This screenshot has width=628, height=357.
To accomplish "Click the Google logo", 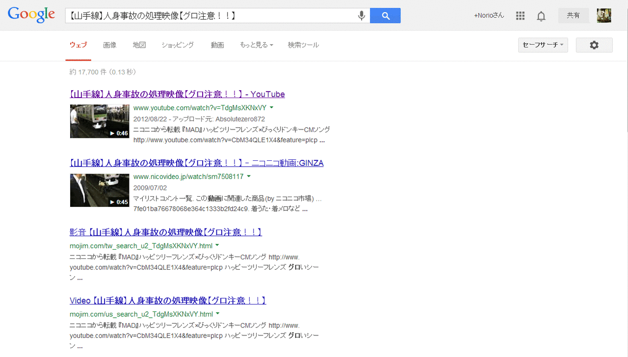I will [x=31, y=15].
